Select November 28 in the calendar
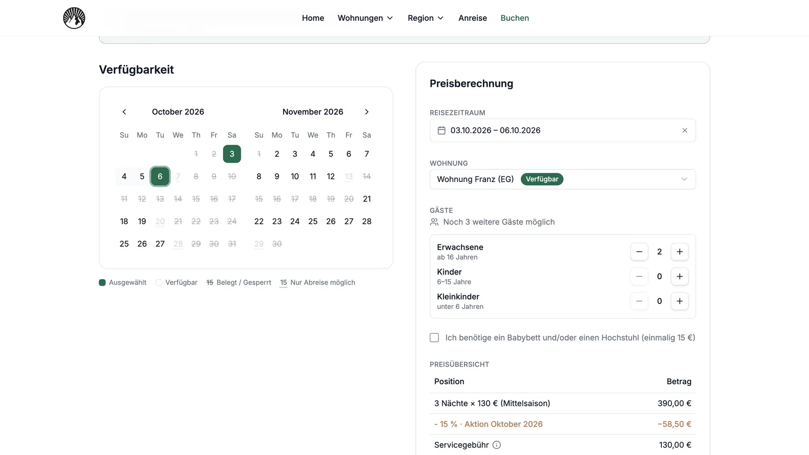The width and height of the screenshot is (809, 455). tap(367, 221)
